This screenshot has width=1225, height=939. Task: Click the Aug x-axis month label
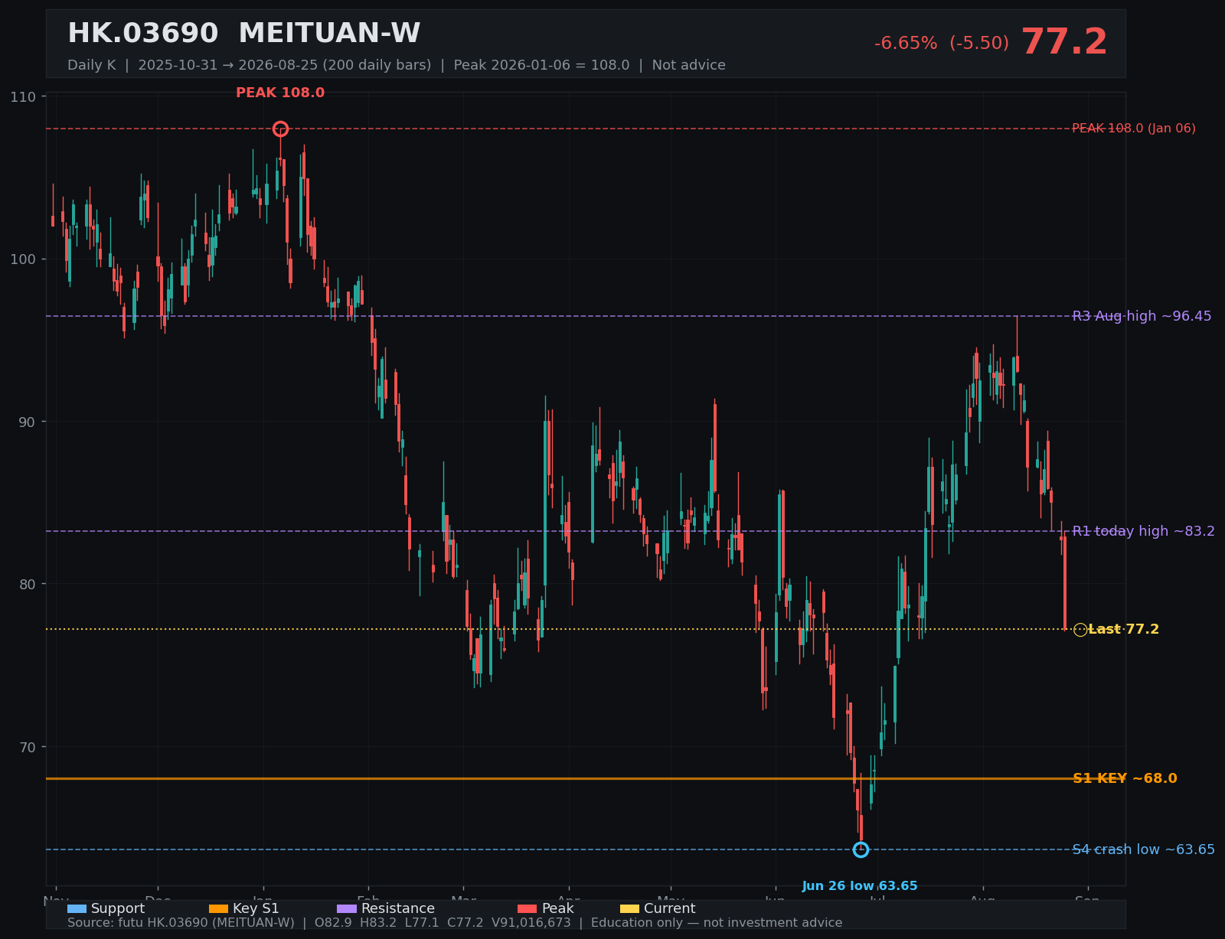pos(982,899)
